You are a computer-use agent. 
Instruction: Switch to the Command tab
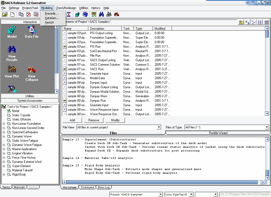coord(87,187)
